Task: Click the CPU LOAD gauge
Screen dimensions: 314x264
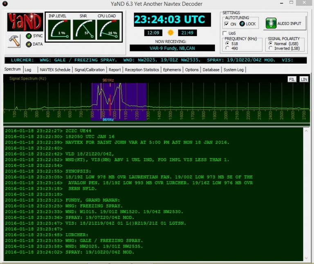Action: coord(108,29)
